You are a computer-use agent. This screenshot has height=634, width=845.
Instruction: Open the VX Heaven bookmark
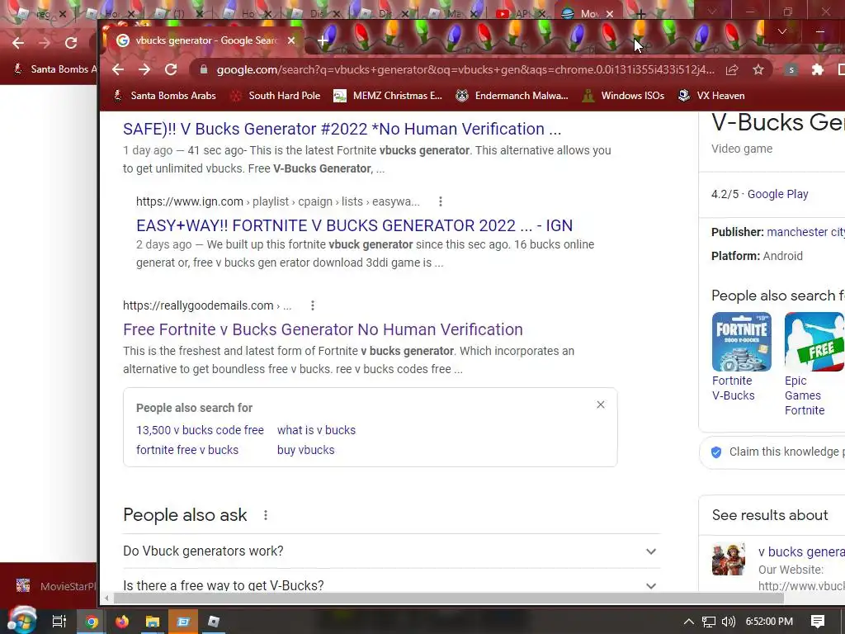[711, 96]
